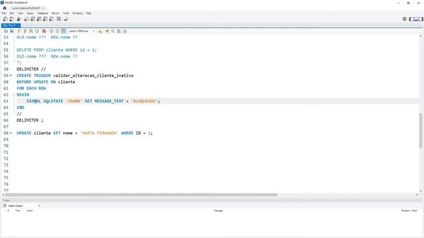Viewport: 424px width, 238px height.
Task: Toggle word wrapping icon
Action: (x=125, y=31)
